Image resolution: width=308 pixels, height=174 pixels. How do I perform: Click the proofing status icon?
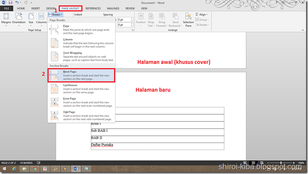click(x=38, y=163)
